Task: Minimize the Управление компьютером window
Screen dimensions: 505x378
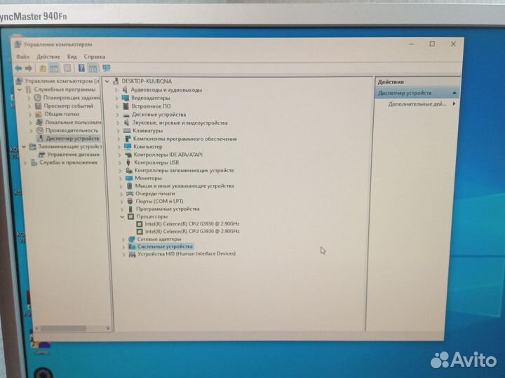Action: click(x=411, y=43)
